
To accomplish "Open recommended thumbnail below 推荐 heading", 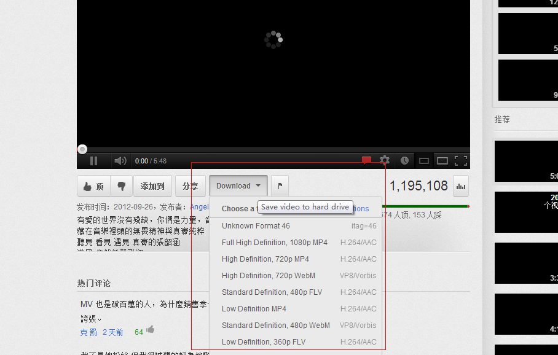I will click(526, 161).
